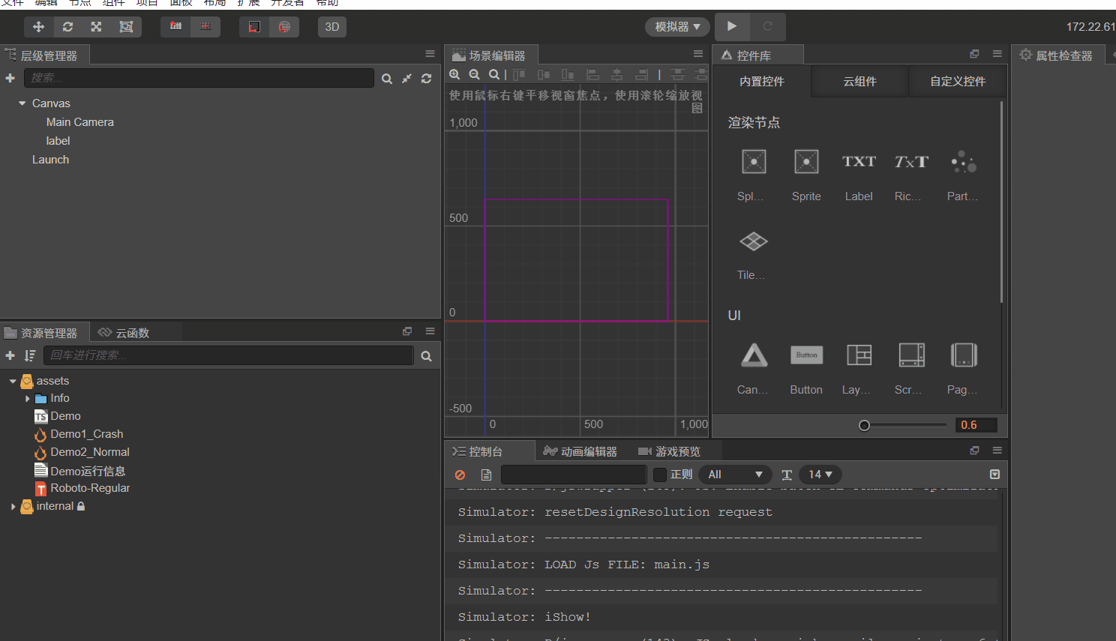Select the scale transform tool
Image resolution: width=1116 pixels, height=641 pixels.
96,27
